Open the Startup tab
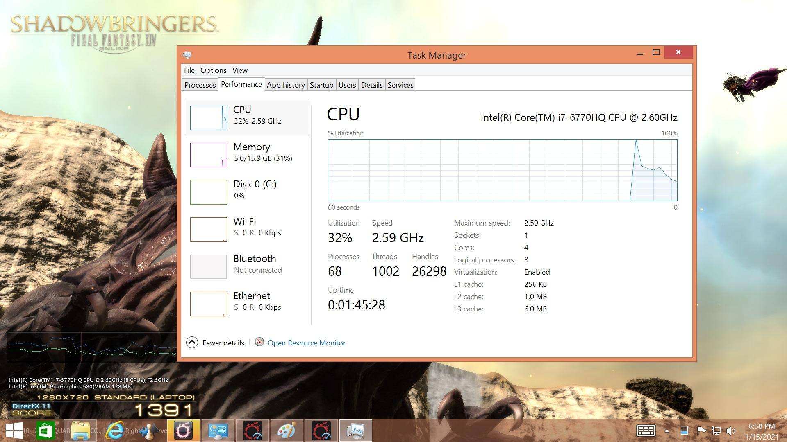The image size is (787, 442). coord(321,85)
